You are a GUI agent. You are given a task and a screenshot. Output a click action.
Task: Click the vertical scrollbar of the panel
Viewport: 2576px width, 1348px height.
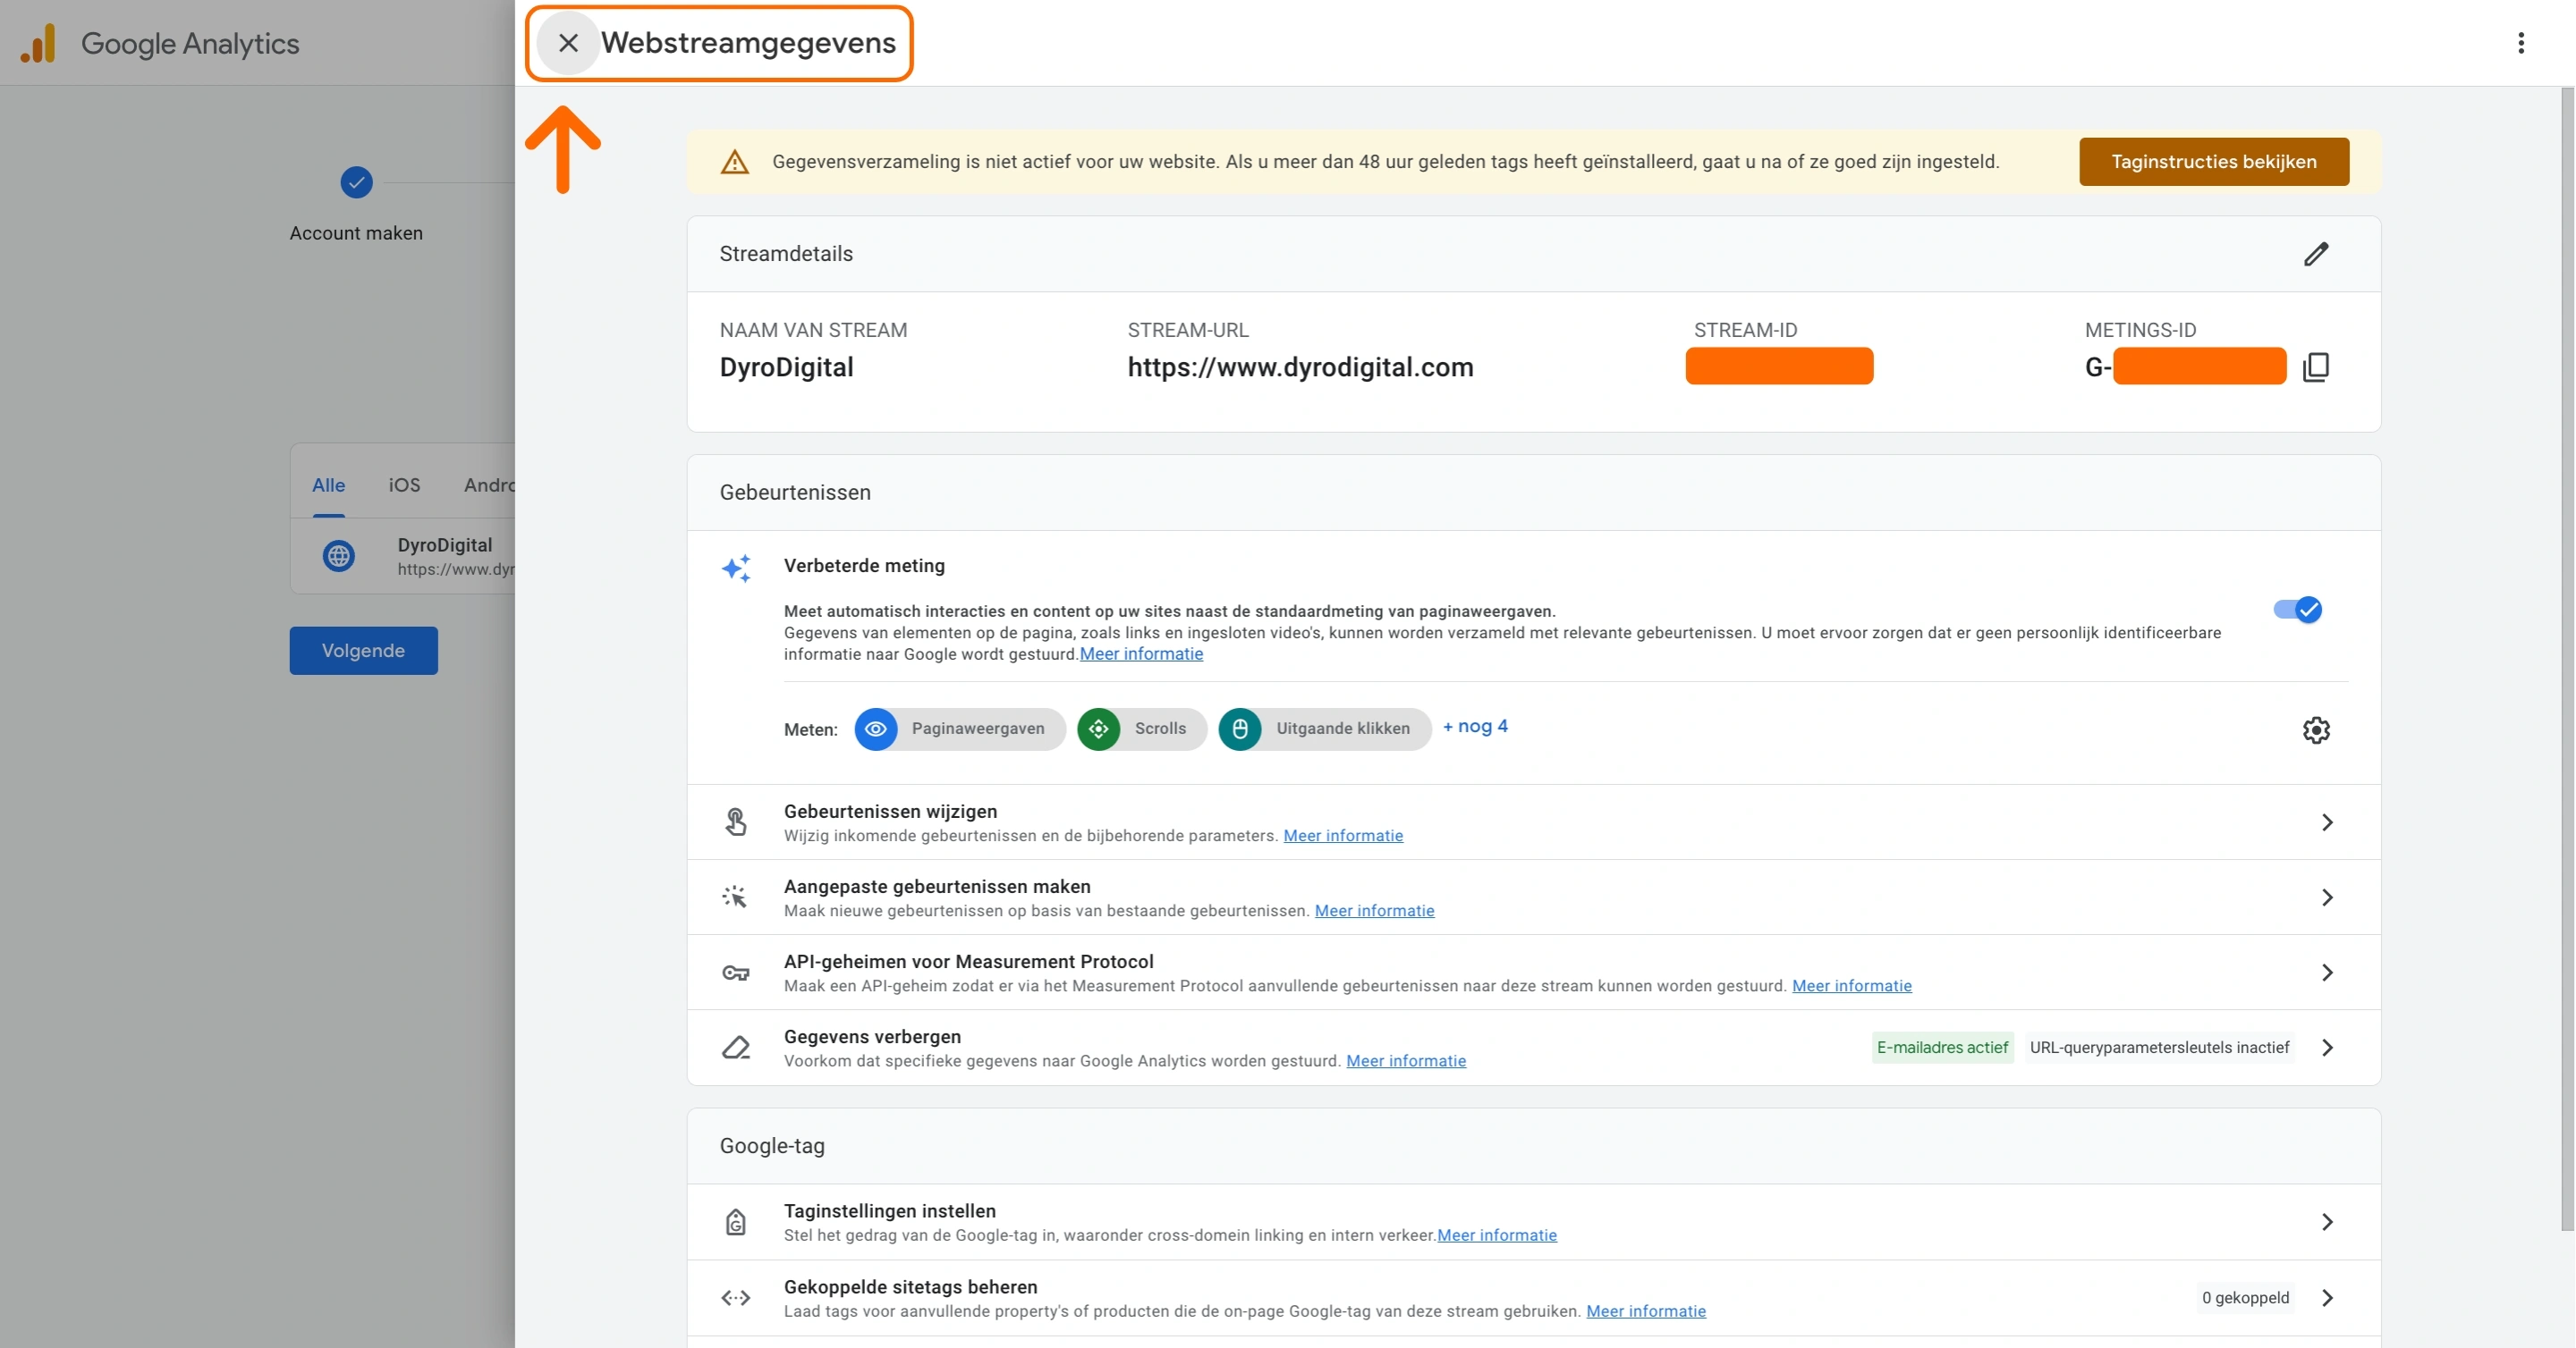click(2566, 660)
